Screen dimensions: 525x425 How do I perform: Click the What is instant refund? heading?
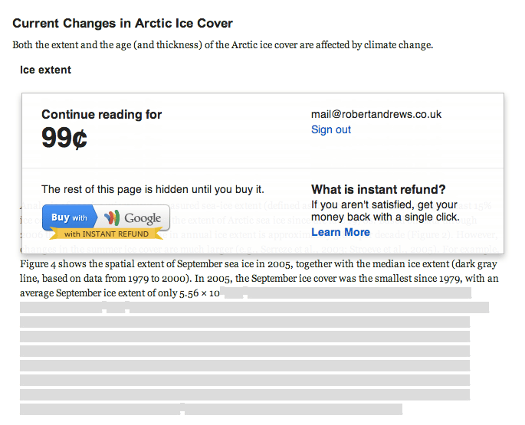(379, 189)
